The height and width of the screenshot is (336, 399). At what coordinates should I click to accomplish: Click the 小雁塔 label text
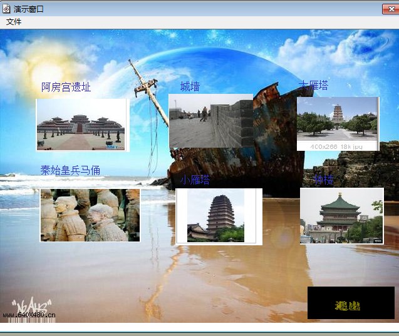(195, 180)
